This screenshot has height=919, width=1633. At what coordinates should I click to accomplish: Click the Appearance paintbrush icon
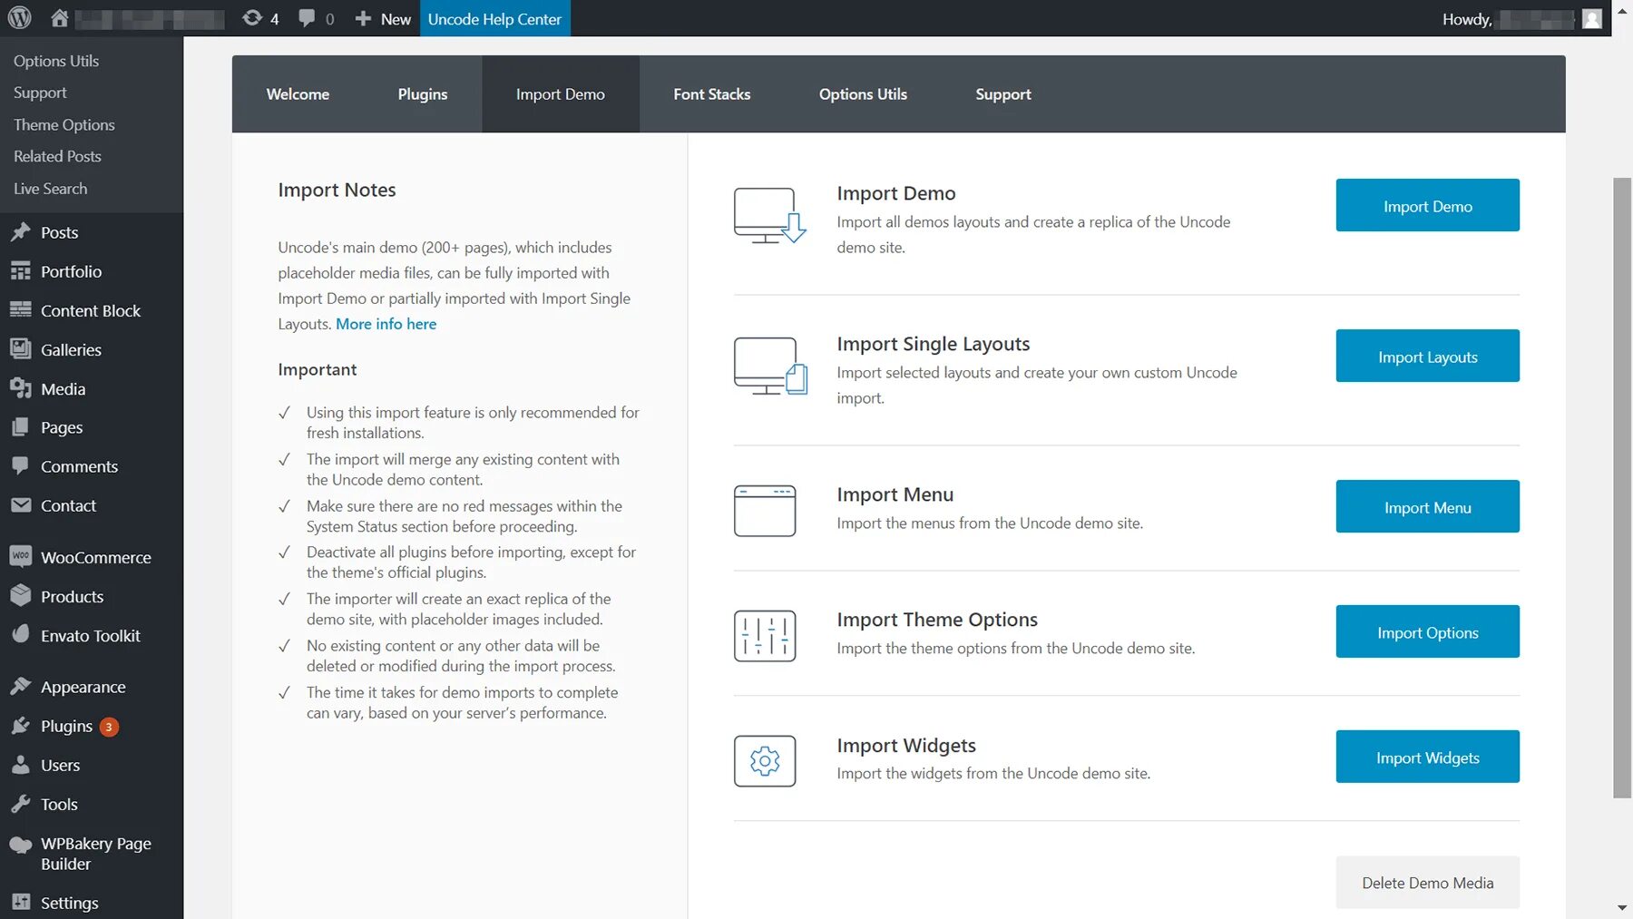[21, 687]
